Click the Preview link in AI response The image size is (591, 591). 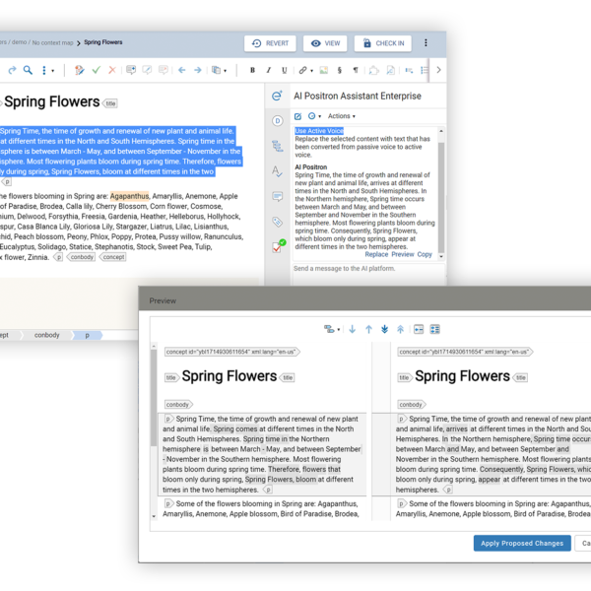[x=403, y=254]
